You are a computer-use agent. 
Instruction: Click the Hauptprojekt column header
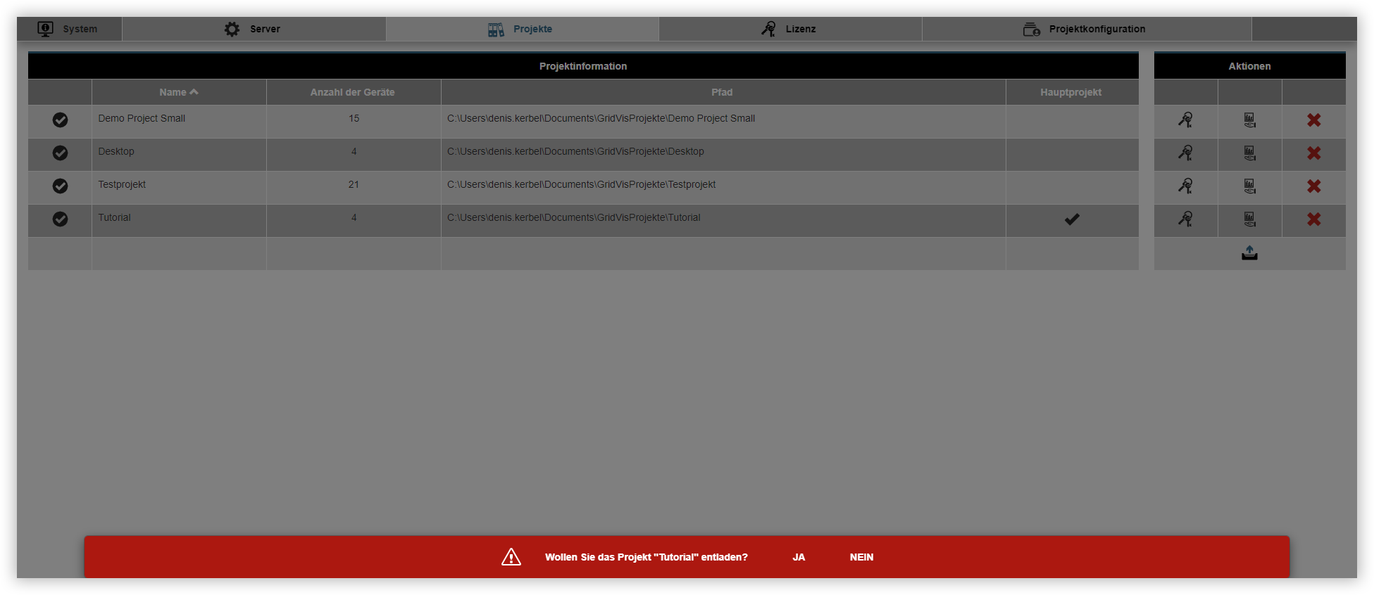(x=1072, y=92)
